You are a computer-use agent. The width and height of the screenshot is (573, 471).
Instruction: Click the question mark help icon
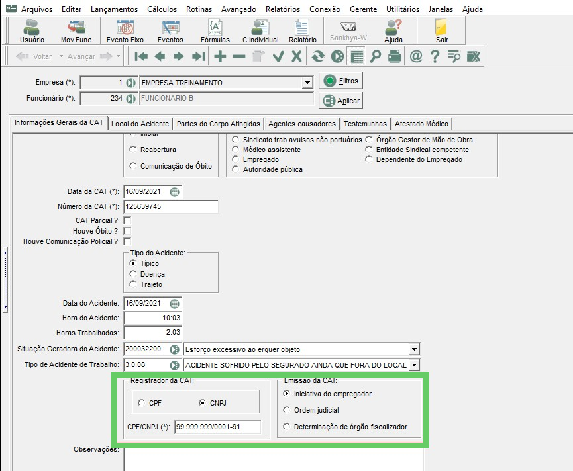pyautogui.click(x=435, y=56)
